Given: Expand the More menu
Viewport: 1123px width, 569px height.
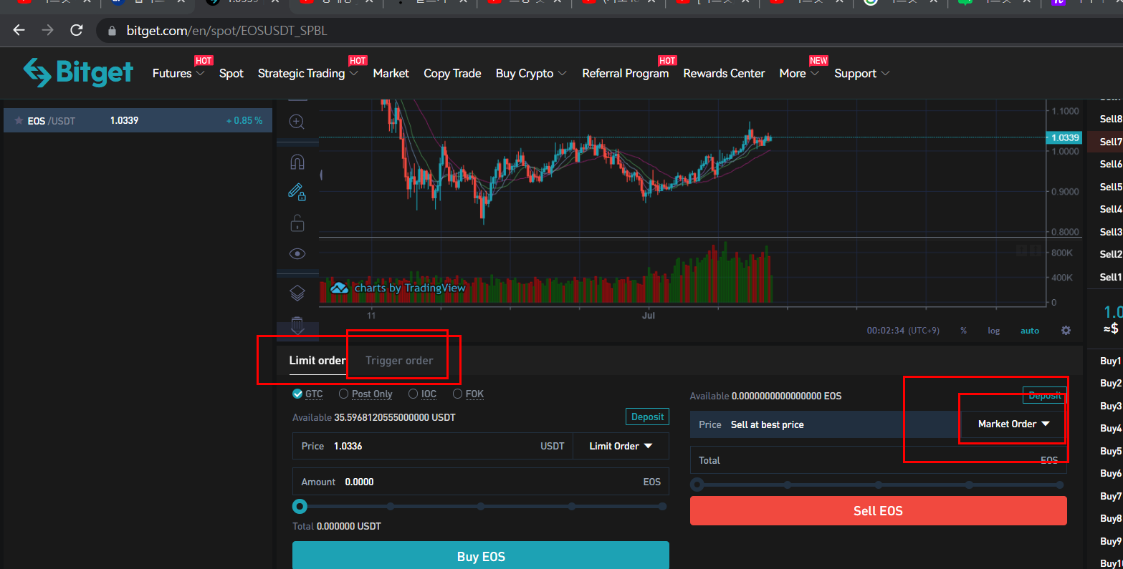Looking at the screenshot, I should point(799,73).
